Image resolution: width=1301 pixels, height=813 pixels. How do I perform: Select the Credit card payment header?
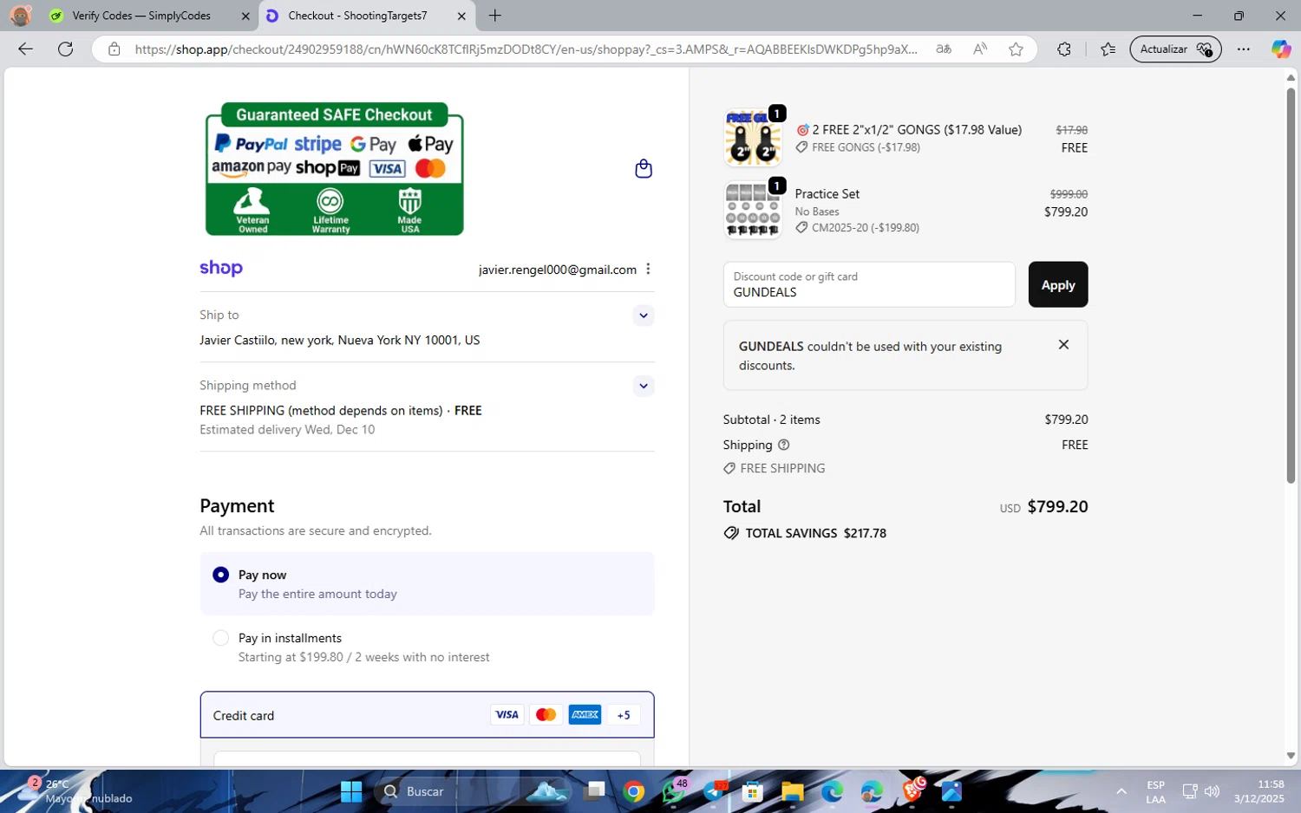[x=427, y=715]
